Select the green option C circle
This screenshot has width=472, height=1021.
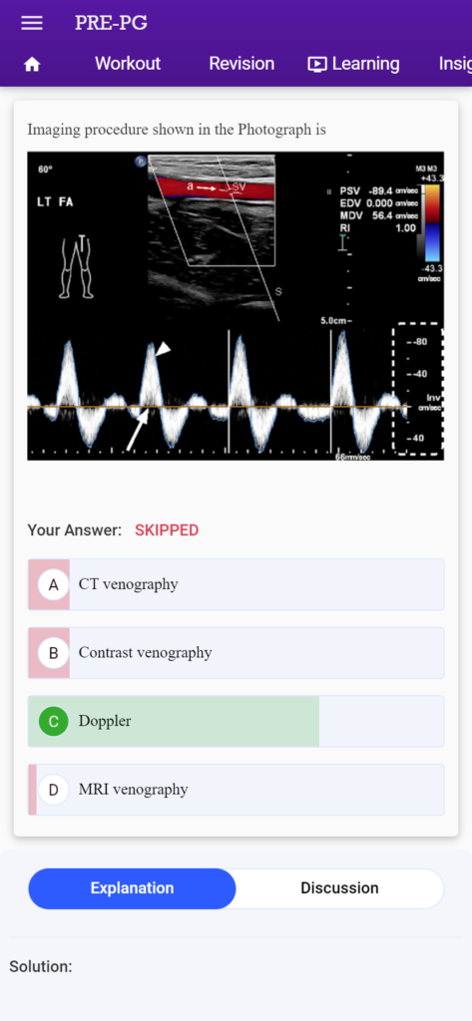pos(54,722)
